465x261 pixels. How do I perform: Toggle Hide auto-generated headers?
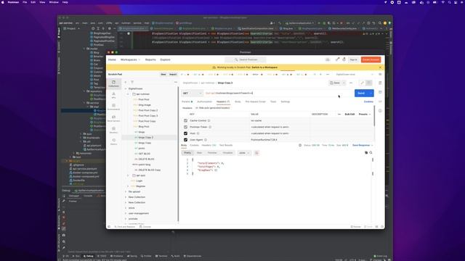pos(213,108)
